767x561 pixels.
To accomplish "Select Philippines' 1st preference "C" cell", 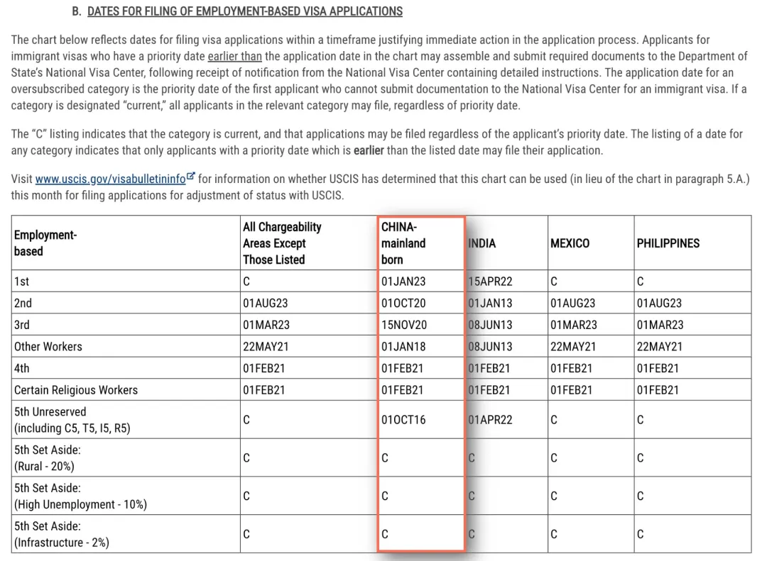I will (x=641, y=282).
